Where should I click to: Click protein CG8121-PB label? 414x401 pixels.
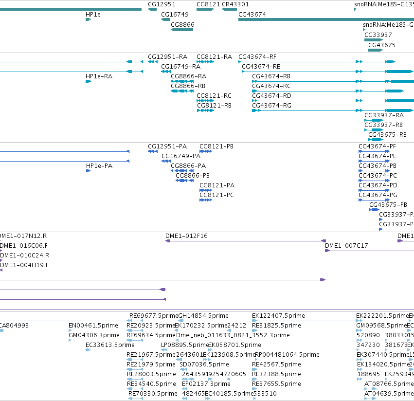click(216, 146)
